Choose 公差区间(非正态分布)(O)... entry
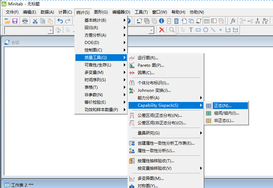 (x=166, y=123)
